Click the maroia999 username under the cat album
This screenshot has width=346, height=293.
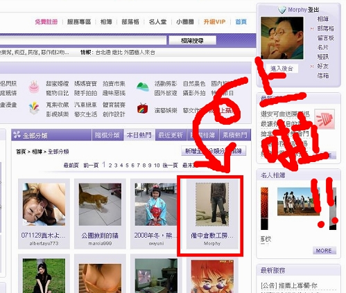pos(100,243)
